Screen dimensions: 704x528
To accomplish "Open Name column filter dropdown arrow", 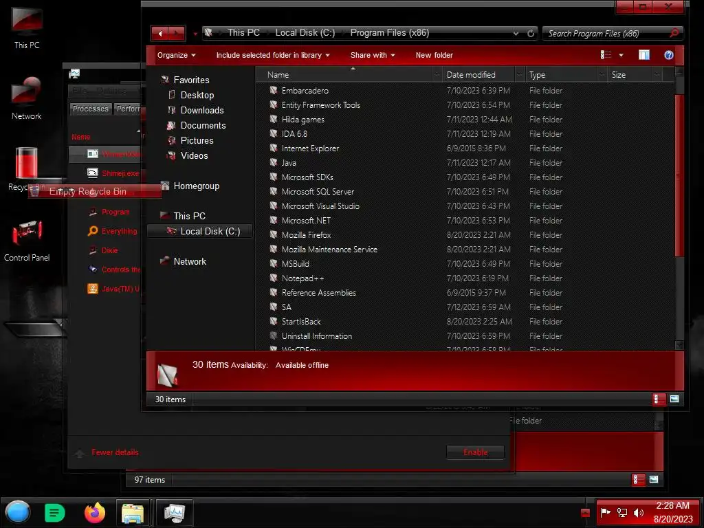I will 437,75.
